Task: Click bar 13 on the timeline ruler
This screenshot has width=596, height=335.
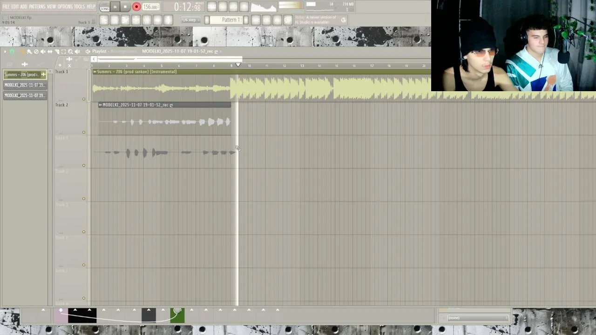Action: pos(302,66)
